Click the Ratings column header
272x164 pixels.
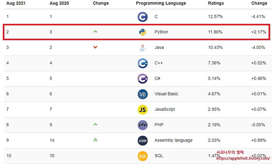pyautogui.click(x=216, y=3)
